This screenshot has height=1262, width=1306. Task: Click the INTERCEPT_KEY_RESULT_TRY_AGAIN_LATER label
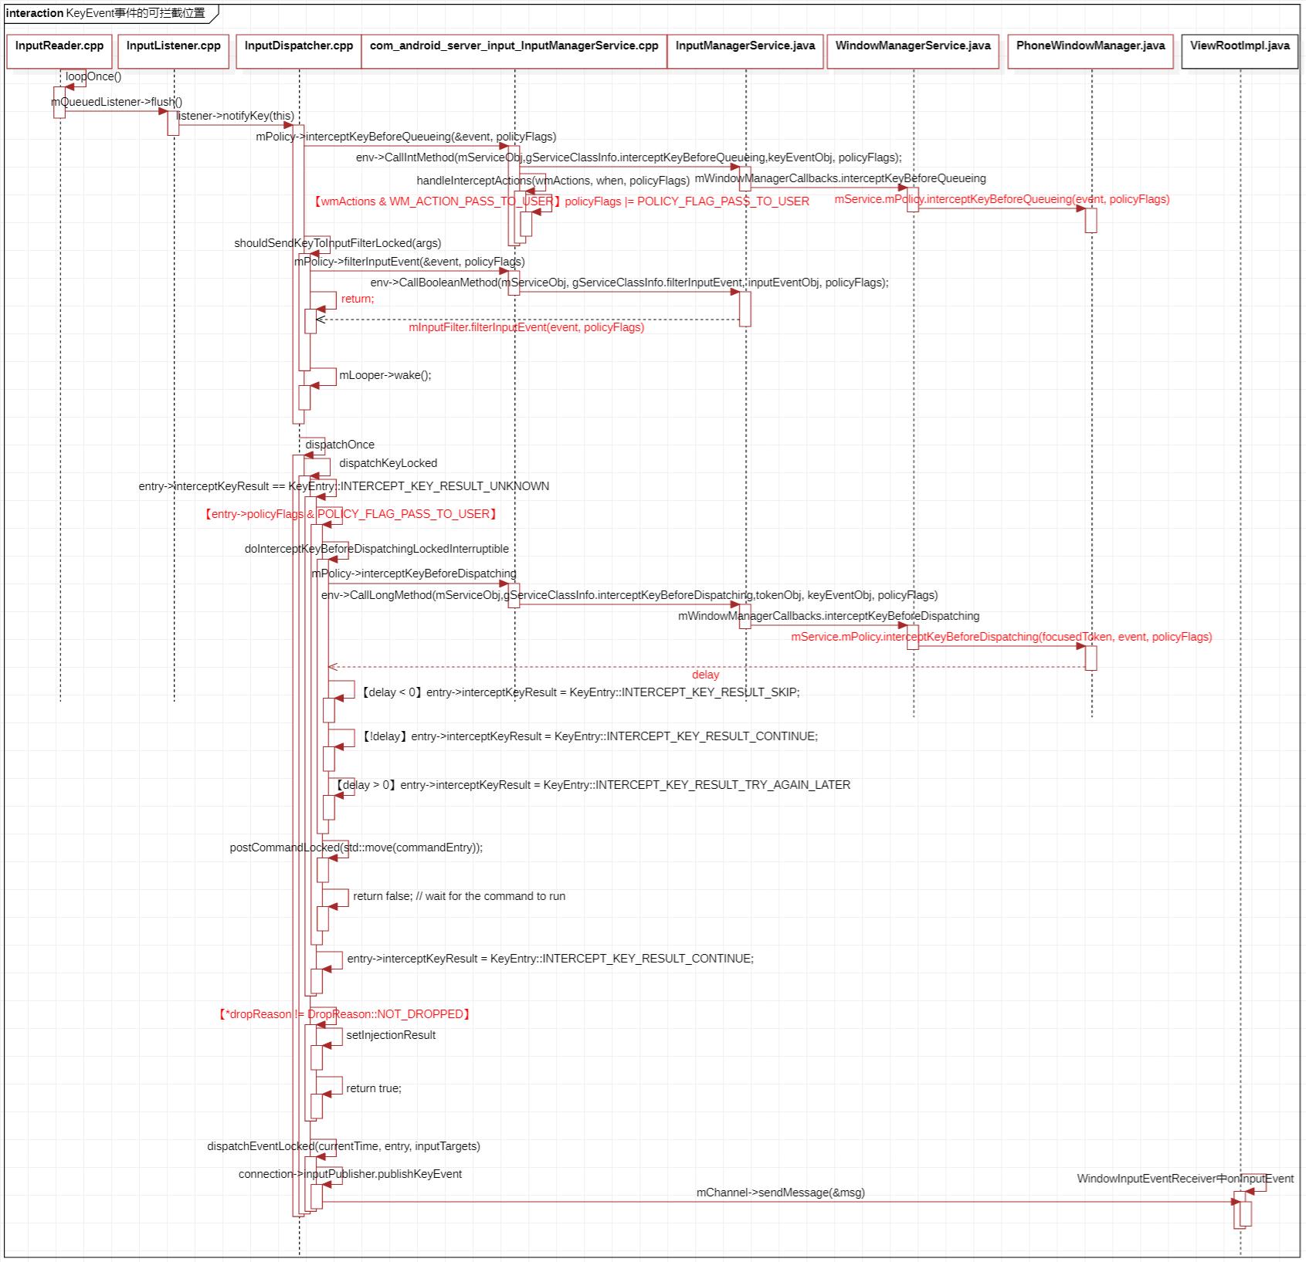pos(592,785)
